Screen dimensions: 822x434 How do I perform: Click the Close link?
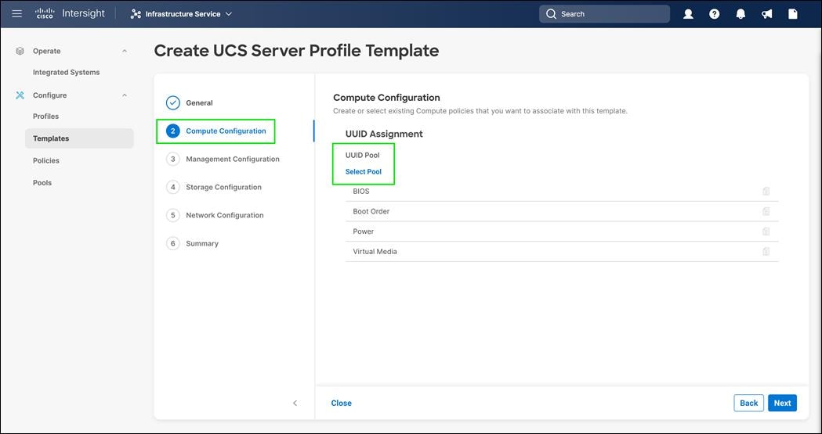(342, 404)
